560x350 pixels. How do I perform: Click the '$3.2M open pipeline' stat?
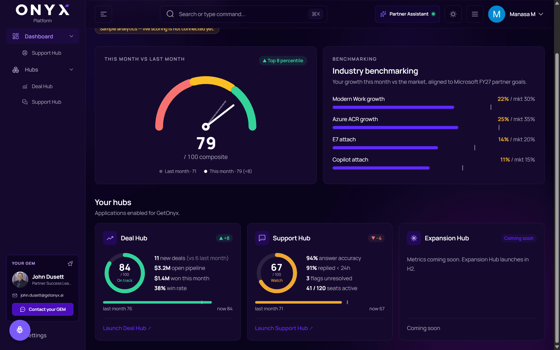click(180, 268)
